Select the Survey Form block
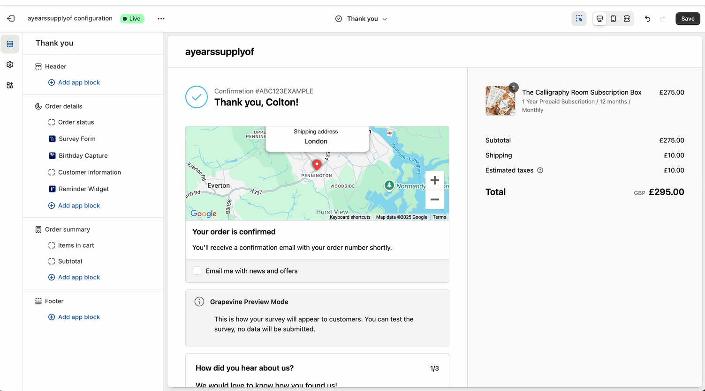Image resolution: width=705 pixels, height=391 pixels. [x=77, y=139]
